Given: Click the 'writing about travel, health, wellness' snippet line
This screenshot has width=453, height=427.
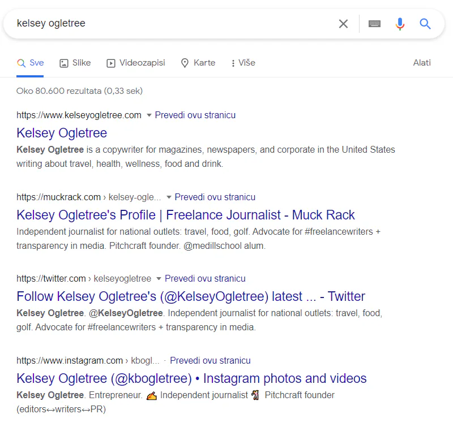Looking at the screenshot, I should [119, 164].
